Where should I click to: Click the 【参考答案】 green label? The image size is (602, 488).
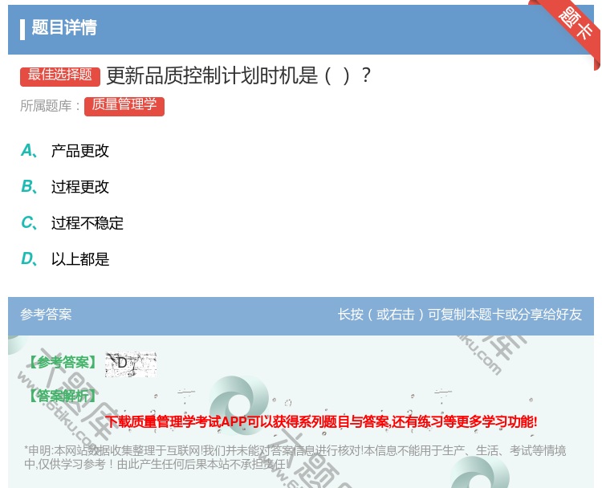pyautogui.click(x=63, y=362)
